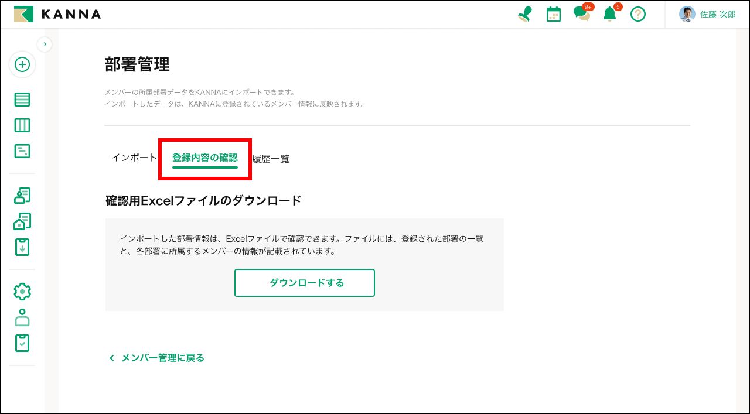Viewport: 750px width, 414px height.
Task: Open the help question-mark icon
Action: pyautogui.click(x=637, y=14)
